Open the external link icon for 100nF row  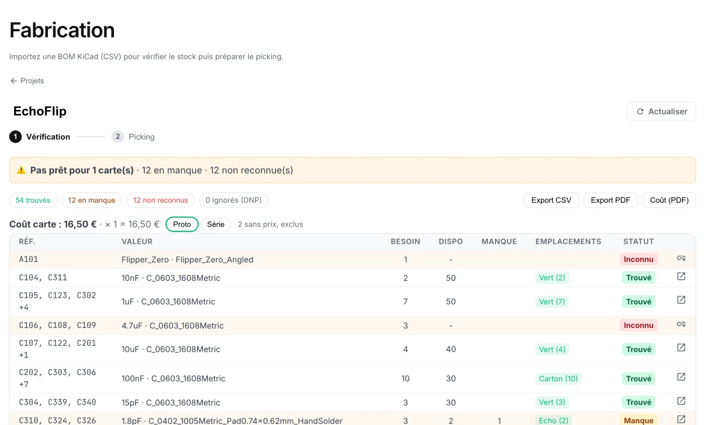pyautogui.click(x=681, y=377)
